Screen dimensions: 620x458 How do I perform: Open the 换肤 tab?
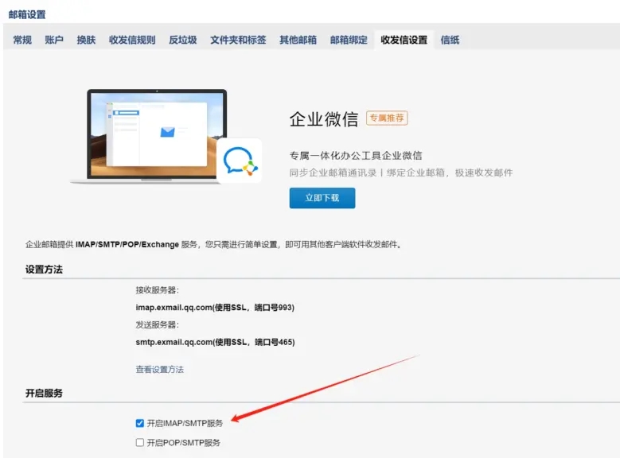[86, 40]
